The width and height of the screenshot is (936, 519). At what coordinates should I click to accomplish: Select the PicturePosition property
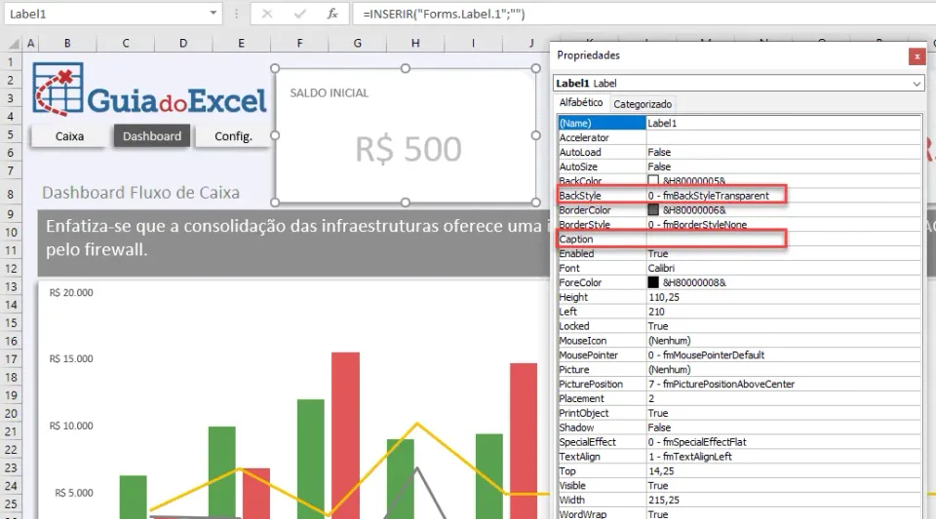pos(739,384)
